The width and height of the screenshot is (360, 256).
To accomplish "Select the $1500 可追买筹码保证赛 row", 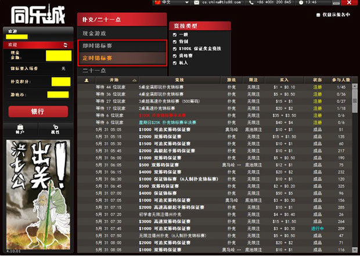I will [x=214, y=144].
